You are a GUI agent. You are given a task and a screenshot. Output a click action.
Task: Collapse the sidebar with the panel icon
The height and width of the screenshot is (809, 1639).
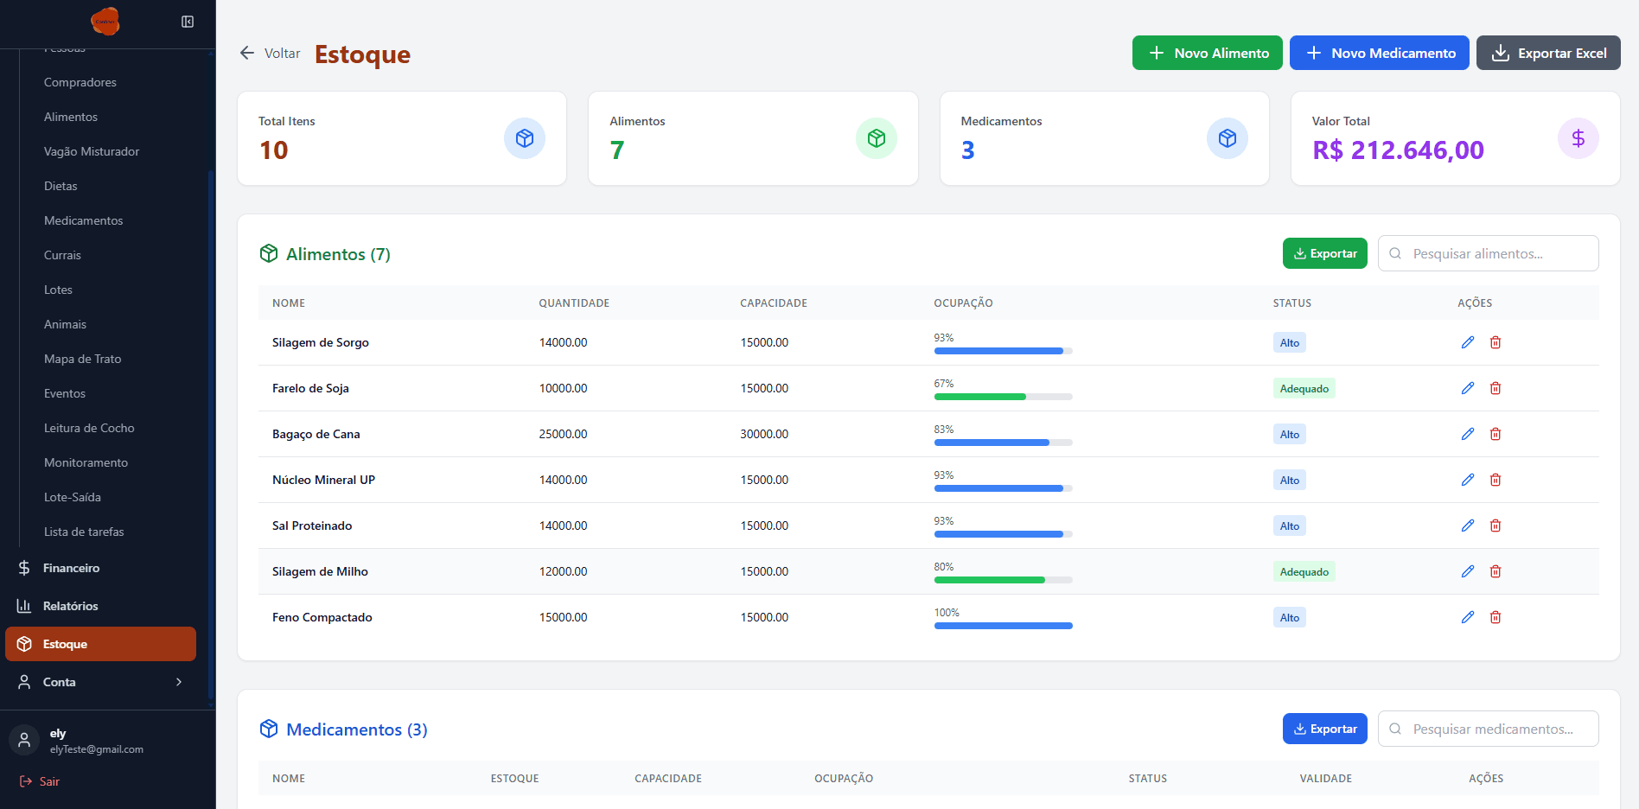click(x=188, y=22)
